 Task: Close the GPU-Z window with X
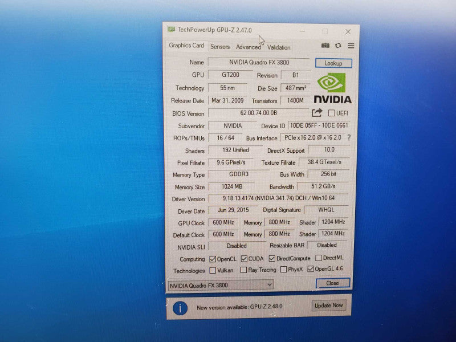[348, 32]
